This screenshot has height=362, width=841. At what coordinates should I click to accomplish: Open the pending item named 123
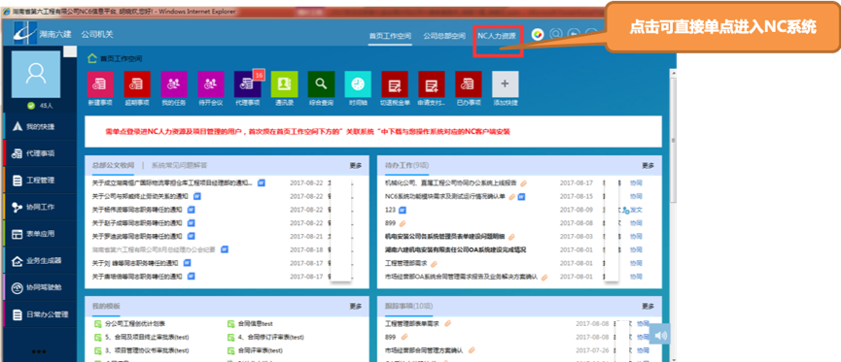click(390, 210)
